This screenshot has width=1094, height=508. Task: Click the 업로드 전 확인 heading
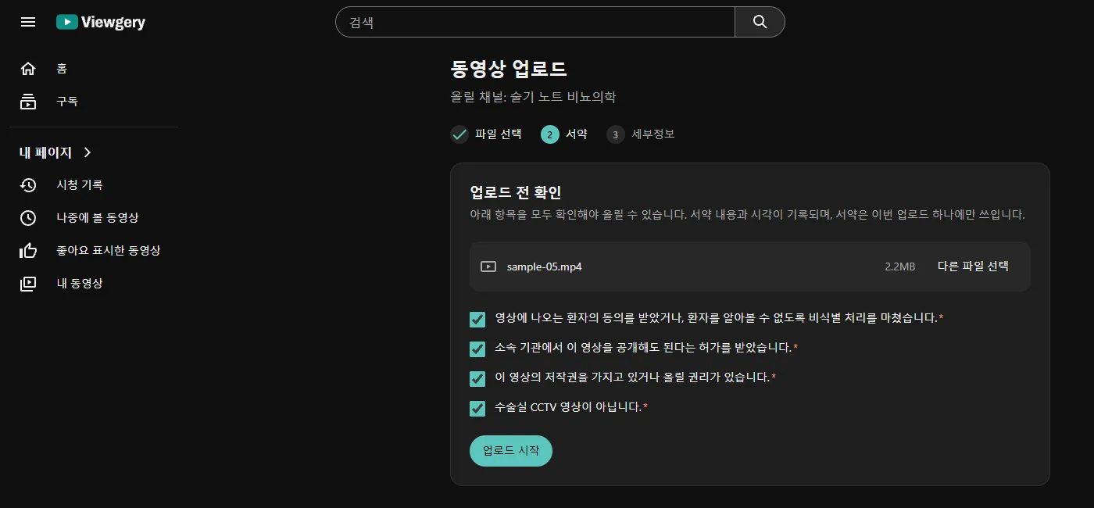[x=516, y=192]
